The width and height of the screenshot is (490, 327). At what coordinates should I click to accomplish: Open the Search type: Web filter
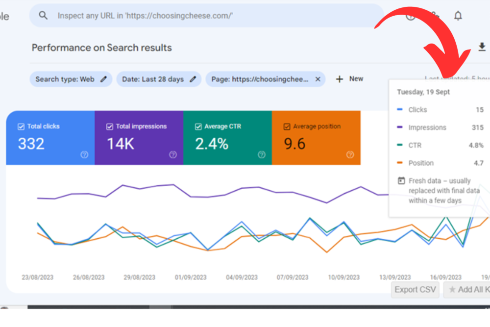click(x=65, y=79)
